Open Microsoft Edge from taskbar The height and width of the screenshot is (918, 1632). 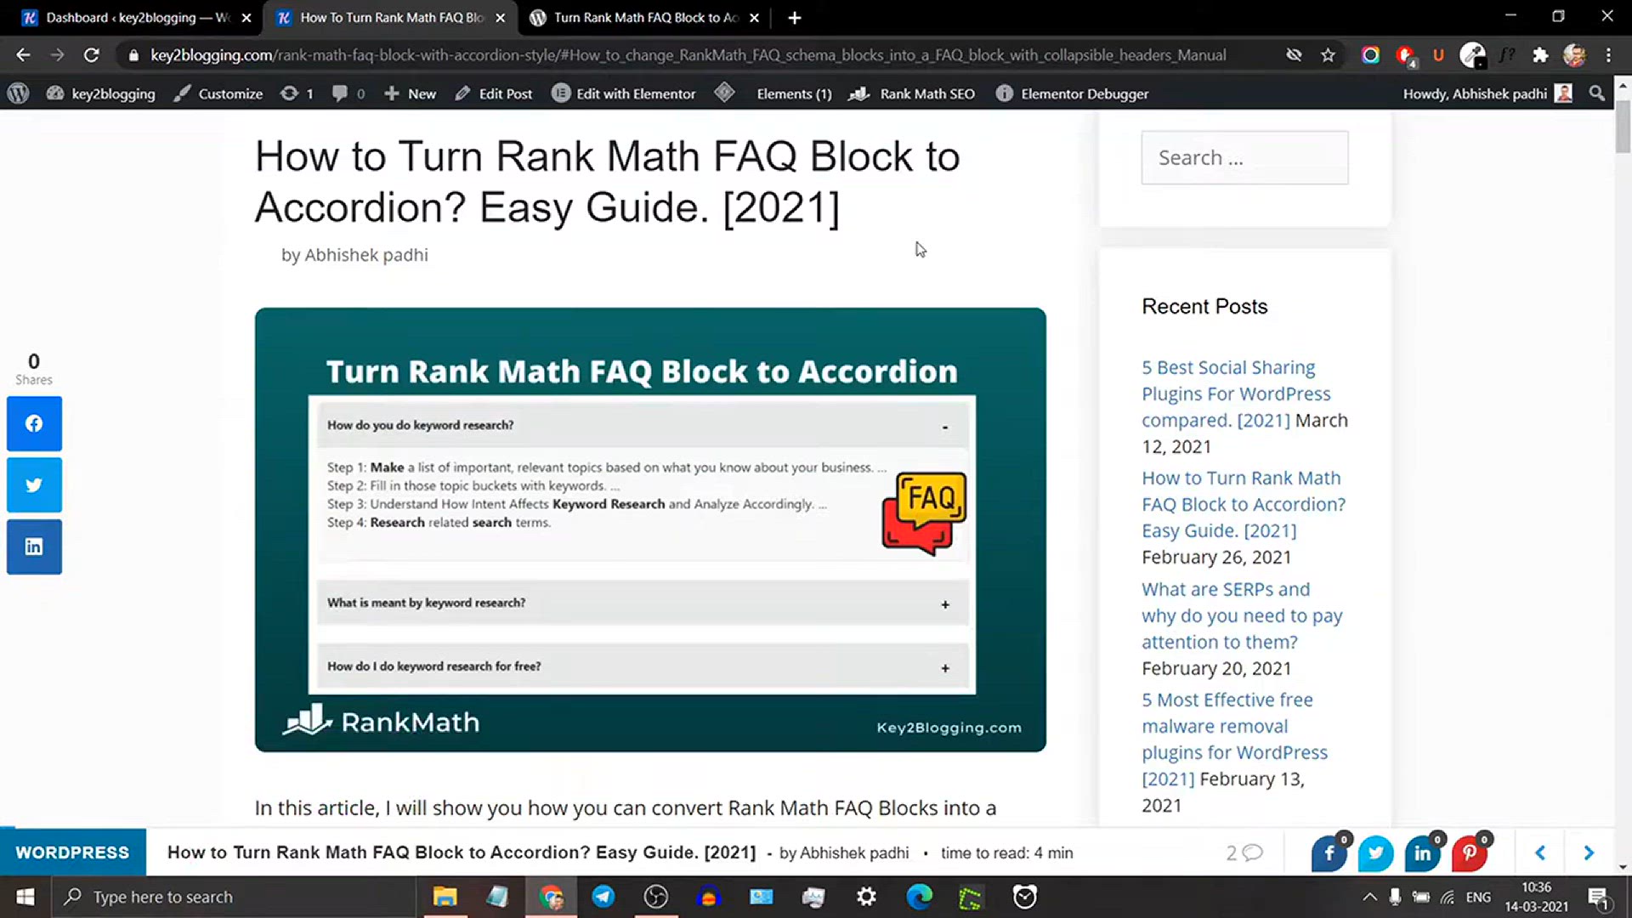[919, 897]
